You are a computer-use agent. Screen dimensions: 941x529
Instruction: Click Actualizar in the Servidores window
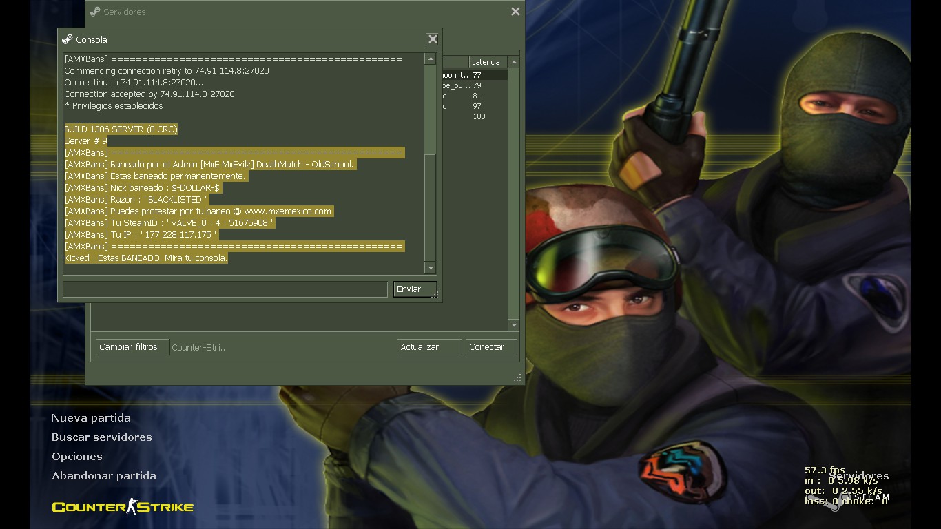pyautogui.click(x=429, y=347)
